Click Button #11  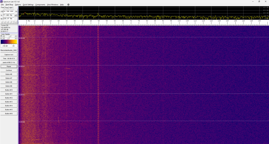pyautogui.click(x=9, y=94)
